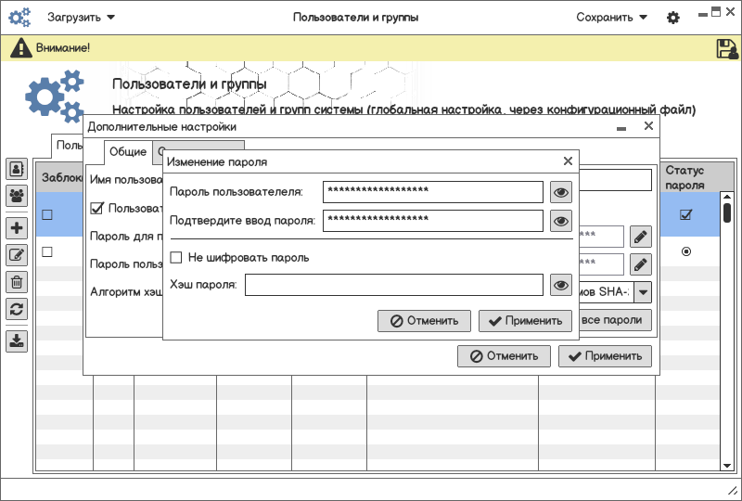Click the refresh arrows icon in sidebar
742x501 pixels.
(x=17, y=309)
